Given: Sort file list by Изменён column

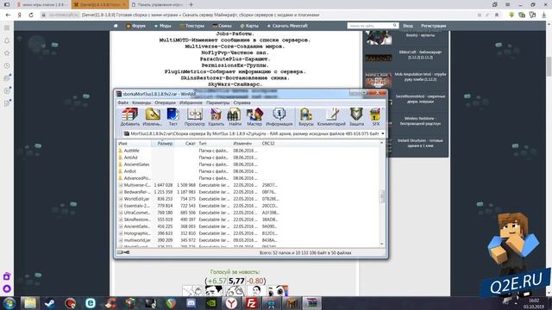Looking at the screenshot, I should pyautogui.click(x=246, y=144).
